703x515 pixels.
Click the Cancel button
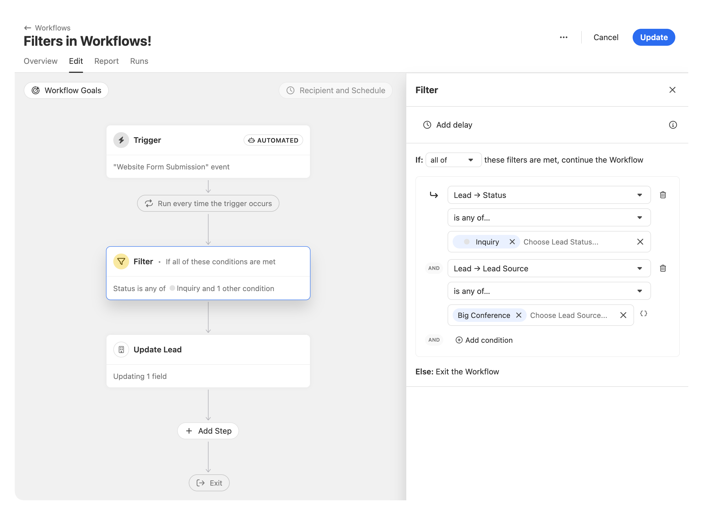point(606,37)
